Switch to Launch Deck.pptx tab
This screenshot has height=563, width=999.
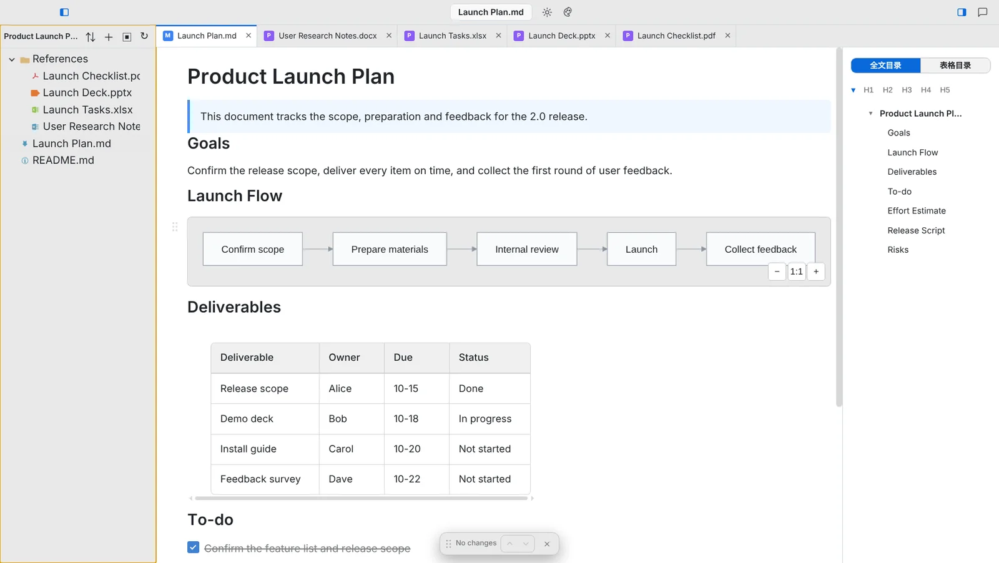click(562, 36)
